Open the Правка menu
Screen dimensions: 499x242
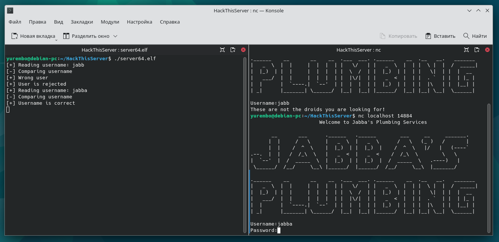coord(37,22)
